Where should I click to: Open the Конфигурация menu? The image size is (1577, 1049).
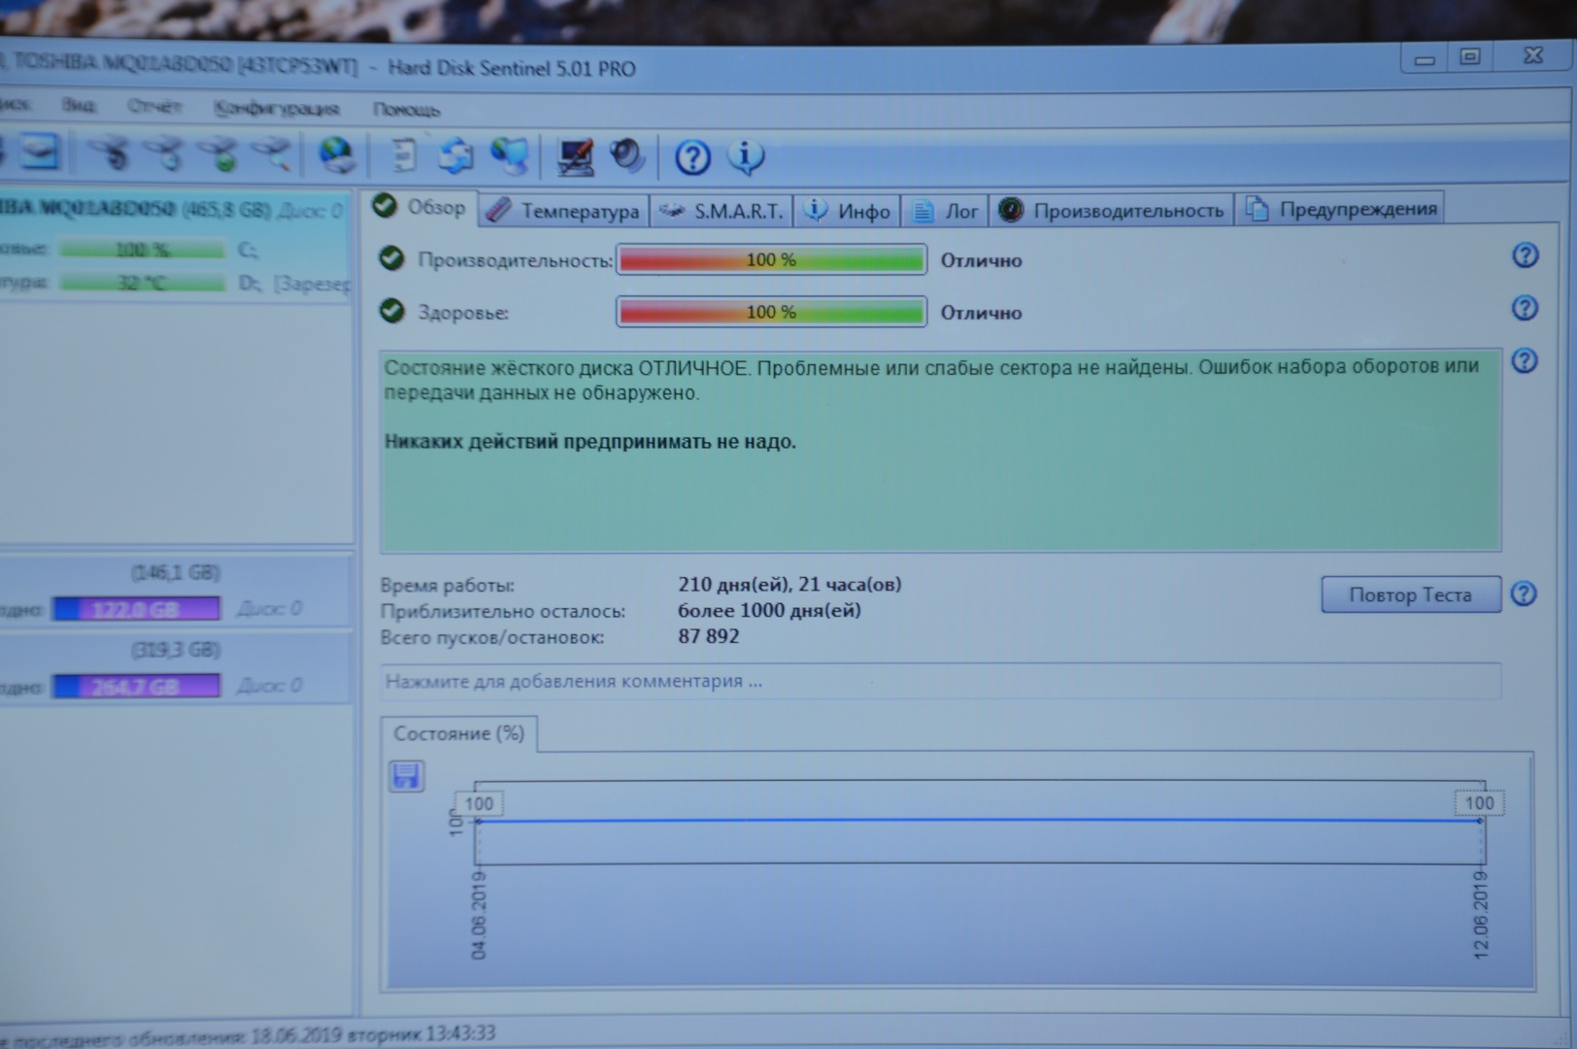(277, 108)
